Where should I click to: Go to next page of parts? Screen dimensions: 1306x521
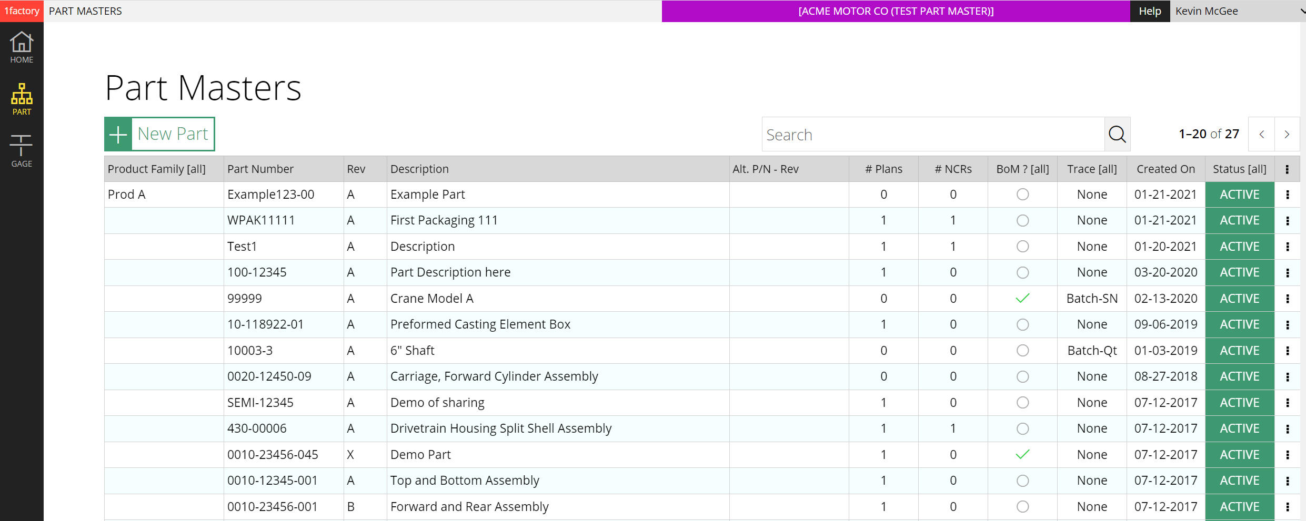pos(1287,135)
